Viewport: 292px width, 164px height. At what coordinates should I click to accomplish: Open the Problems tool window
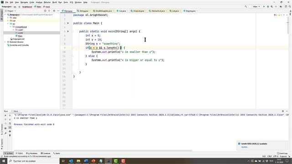tap(32, 154)
